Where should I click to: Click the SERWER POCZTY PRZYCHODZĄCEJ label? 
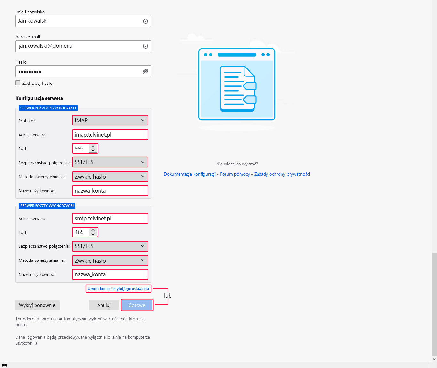pyautogui.click(x=48, y=108)
